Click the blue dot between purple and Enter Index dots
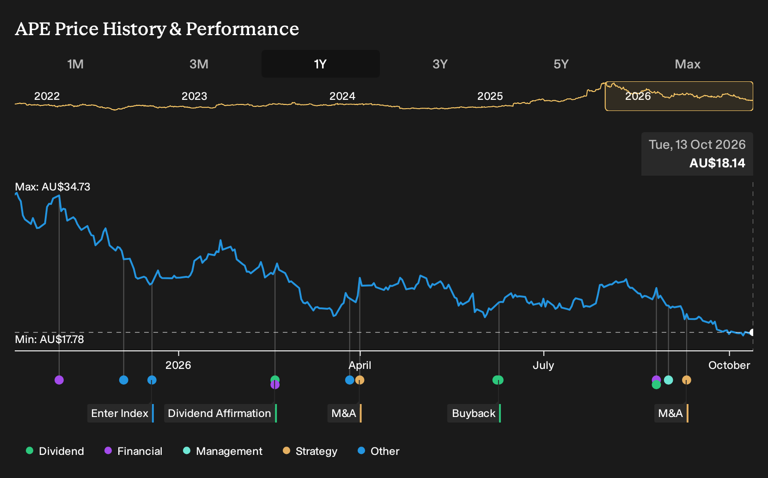 (124, 380)
